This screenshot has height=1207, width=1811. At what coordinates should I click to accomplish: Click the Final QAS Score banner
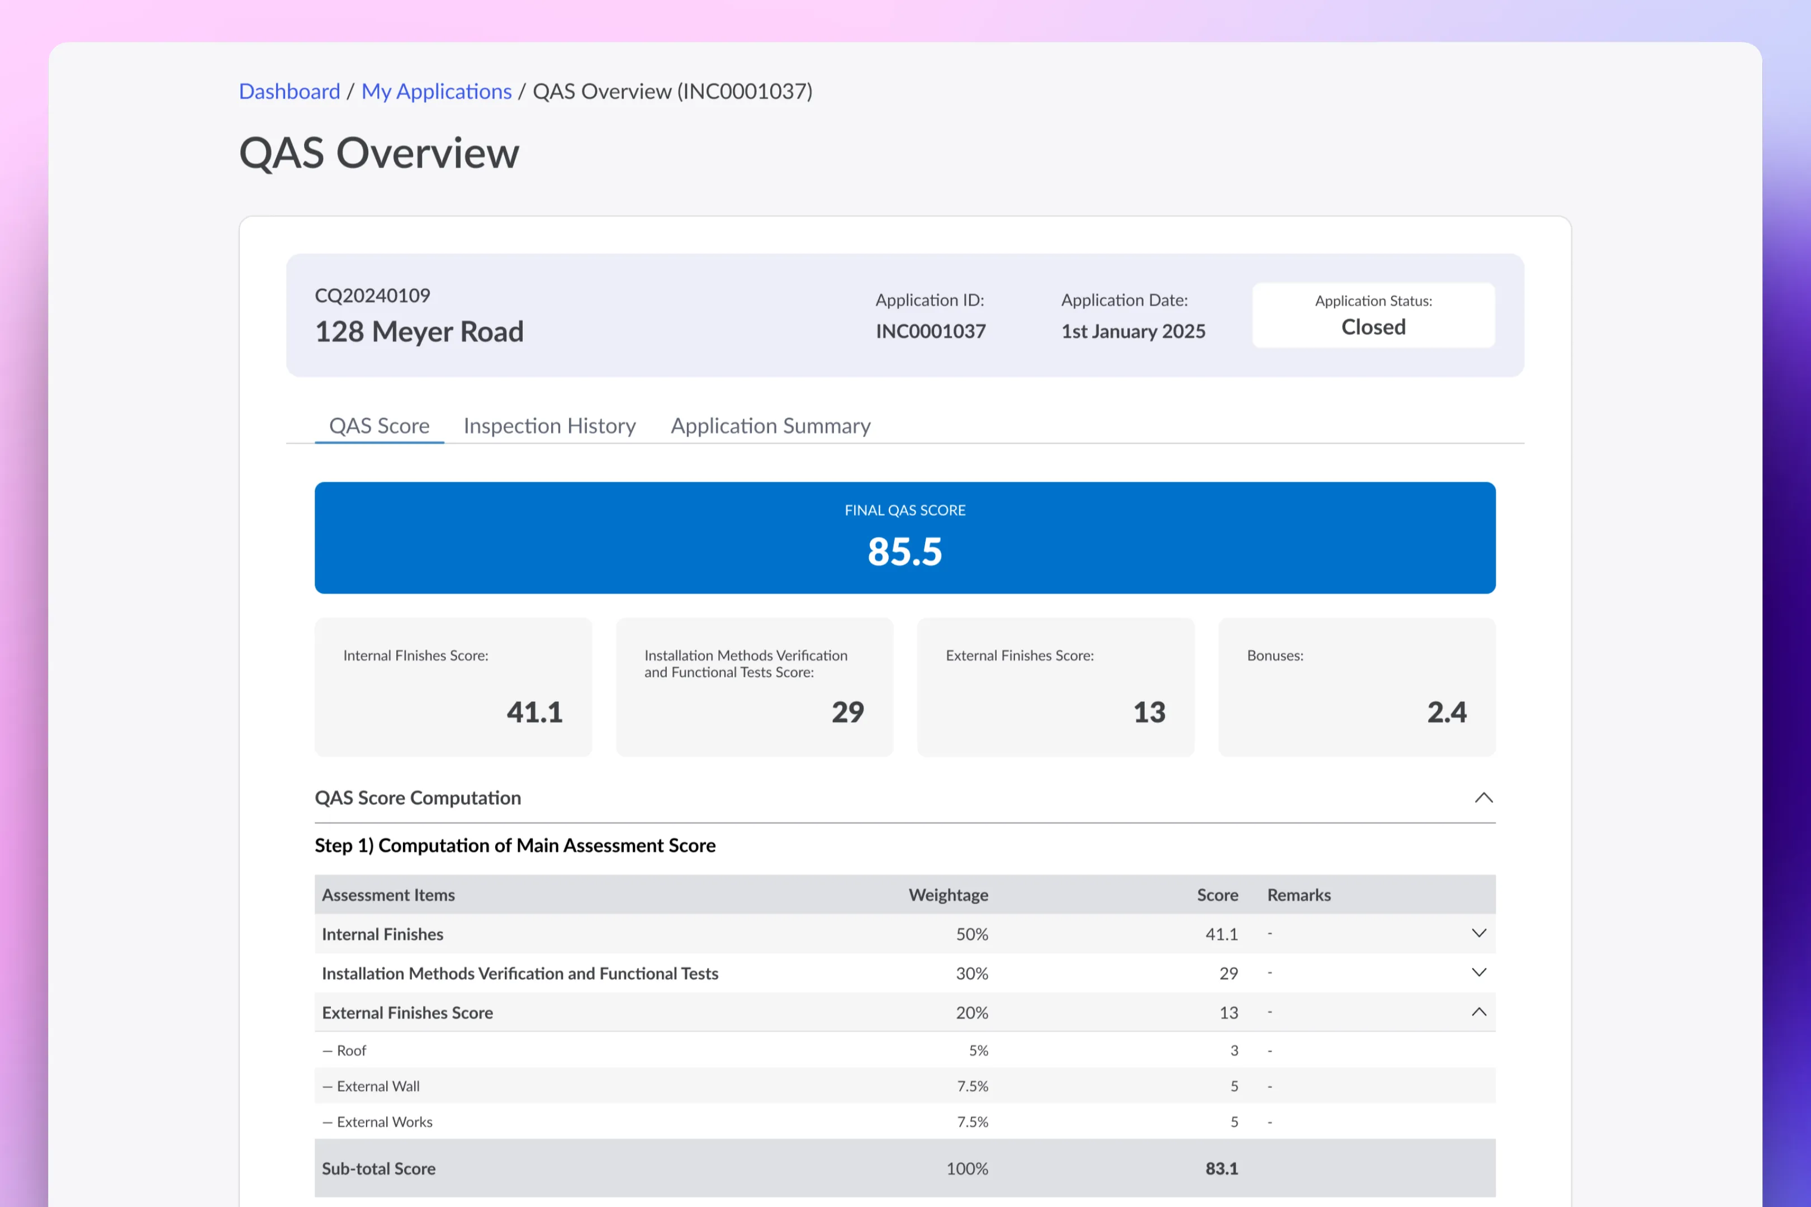(905, 538)
